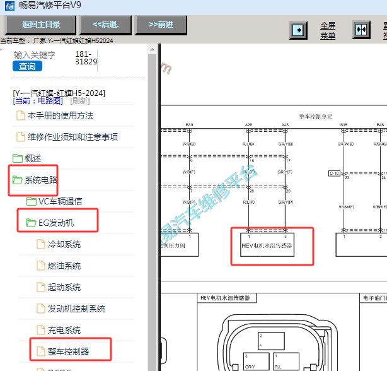Image resolution: width=387 pixels, height=371 pixels.
Task: Click the 整车控制单元 label in diagram
Action: click(316, 116)
